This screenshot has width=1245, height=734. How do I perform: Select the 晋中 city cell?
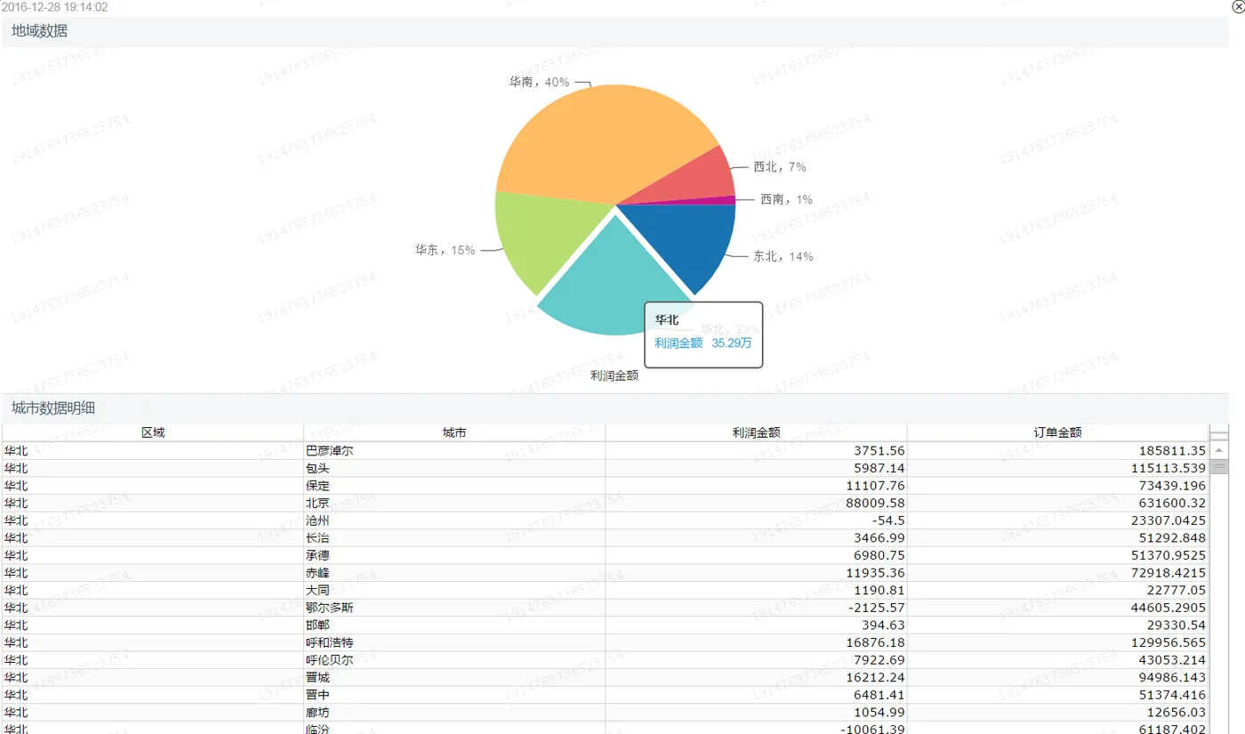coord(454,695)
